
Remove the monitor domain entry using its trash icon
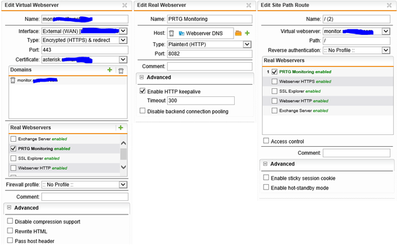point(12,80)
